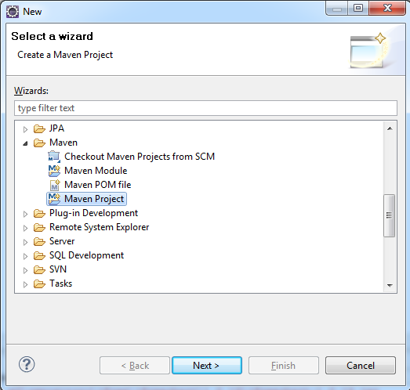This screenshot has height=390, width=410.
Task: Click the Server folder icon
Action: point(39,241)
